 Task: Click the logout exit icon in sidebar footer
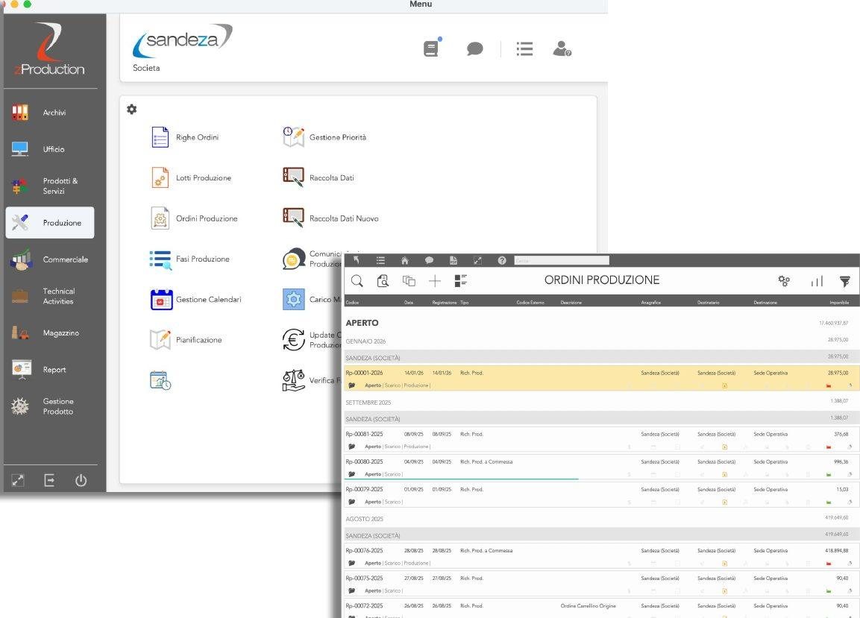49,480
